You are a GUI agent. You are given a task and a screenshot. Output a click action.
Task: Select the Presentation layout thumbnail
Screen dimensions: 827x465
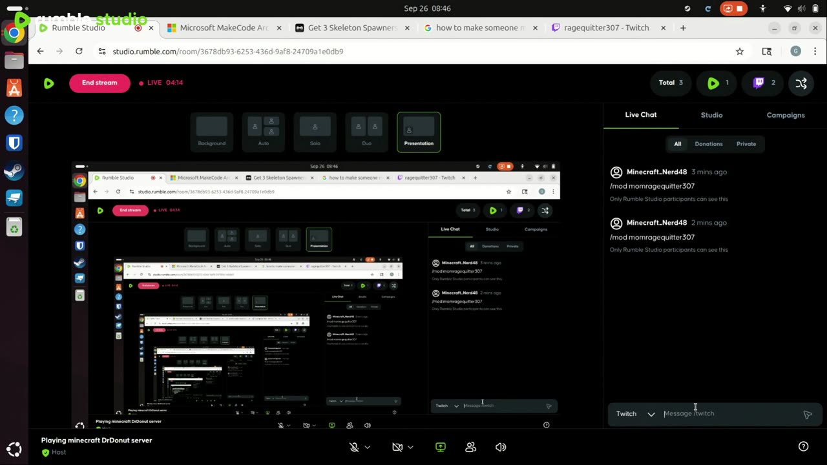(419, 132)
